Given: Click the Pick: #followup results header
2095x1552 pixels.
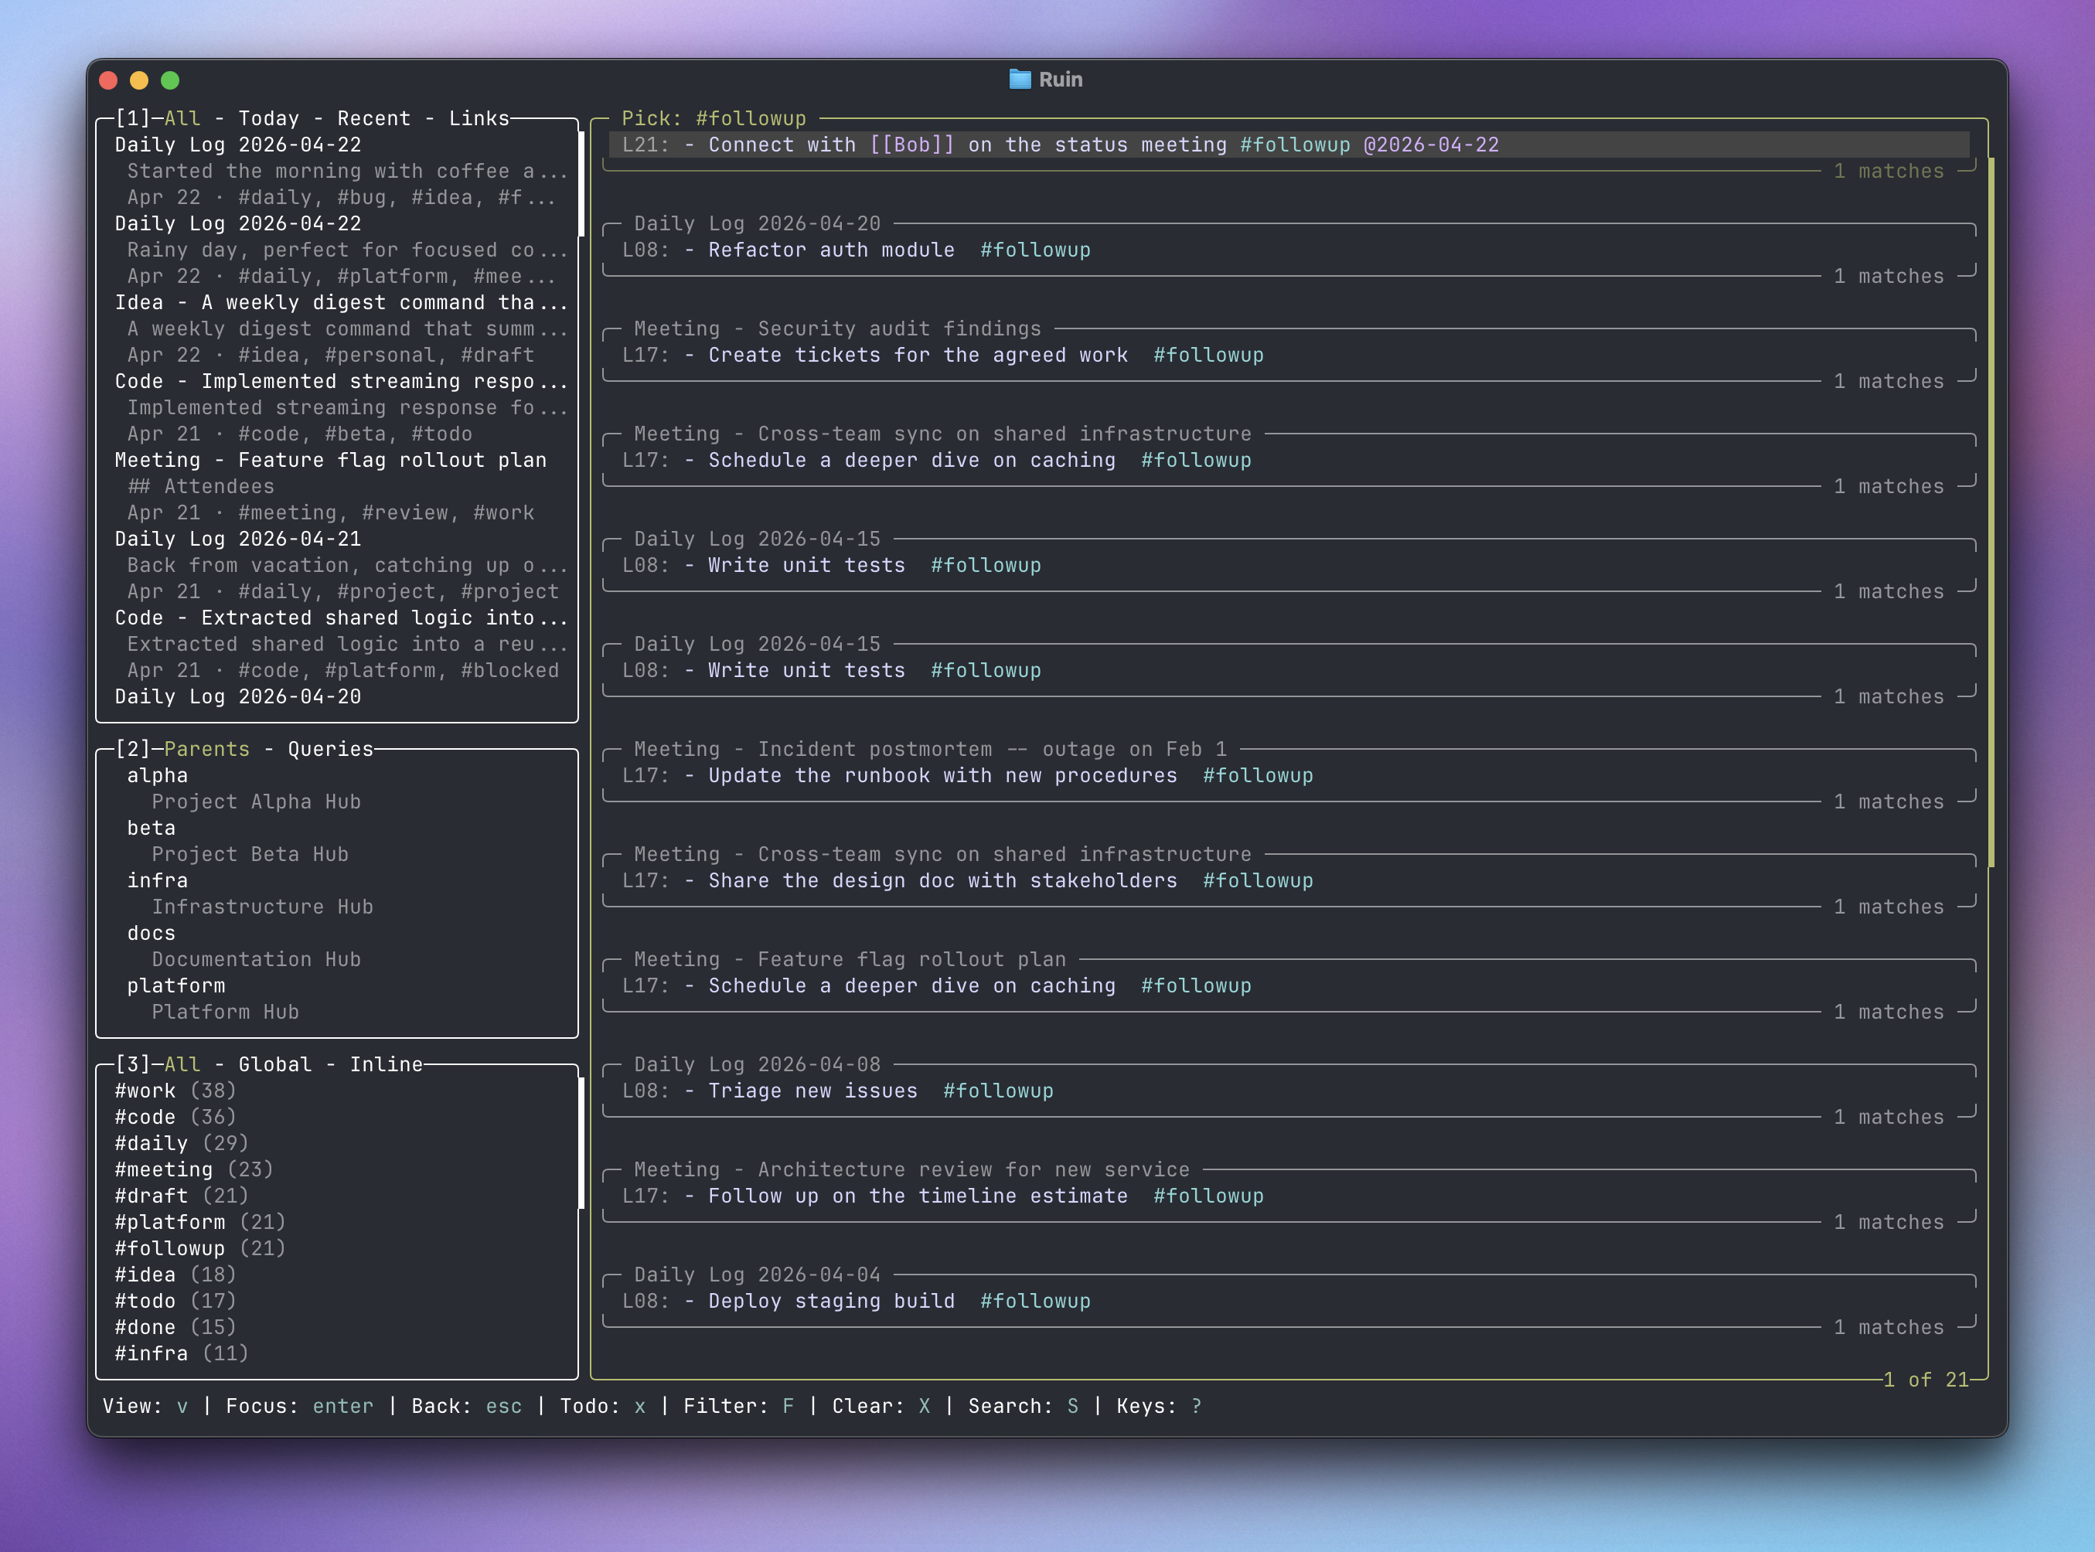Looking at the screenshot, I should [715, 117].
